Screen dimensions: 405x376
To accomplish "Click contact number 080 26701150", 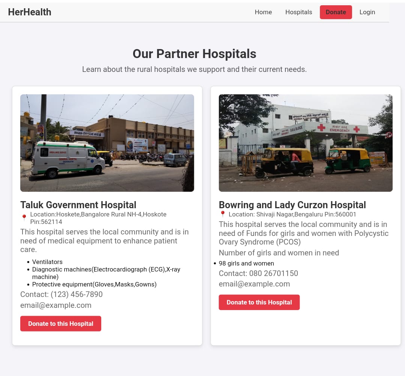I will tap(273, 273).
